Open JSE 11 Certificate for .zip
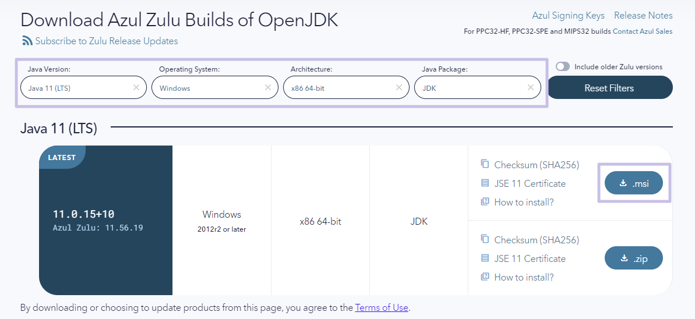Image resolution: width=695 pixels, height=319 pixels. click(x=530, y=258)
